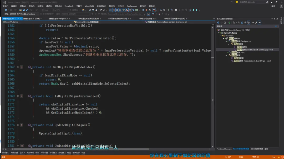This screenshot has width=284, height=159.
Task: Select 骑缝章盖章.resx in Solution Explorer
Action: [x=238, y=53]
